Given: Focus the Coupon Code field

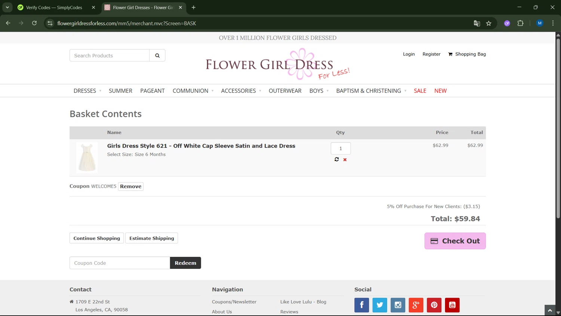Looking at the screenshot, I should click(x=120, y=263).
